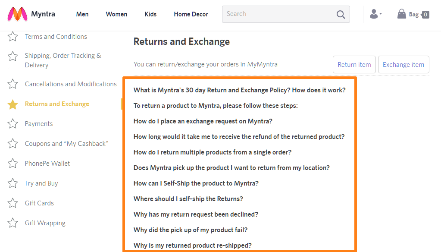
Task: Open Cancellations and Modifications topic
Action: click(71, 84)
